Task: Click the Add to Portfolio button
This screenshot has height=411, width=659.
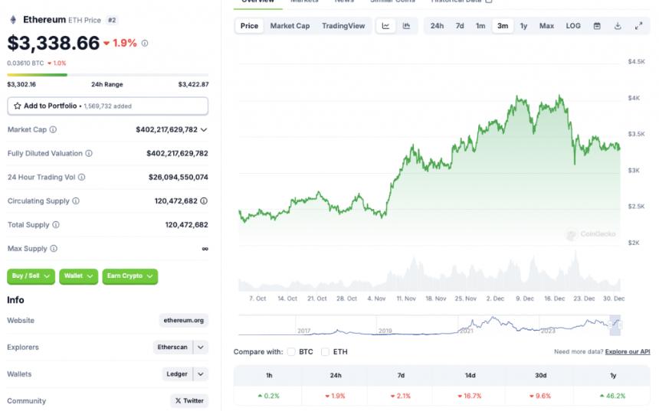Action: (x=107, y=106)
